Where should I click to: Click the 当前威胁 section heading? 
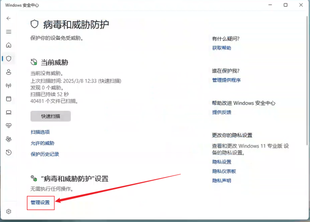[55, 62]
